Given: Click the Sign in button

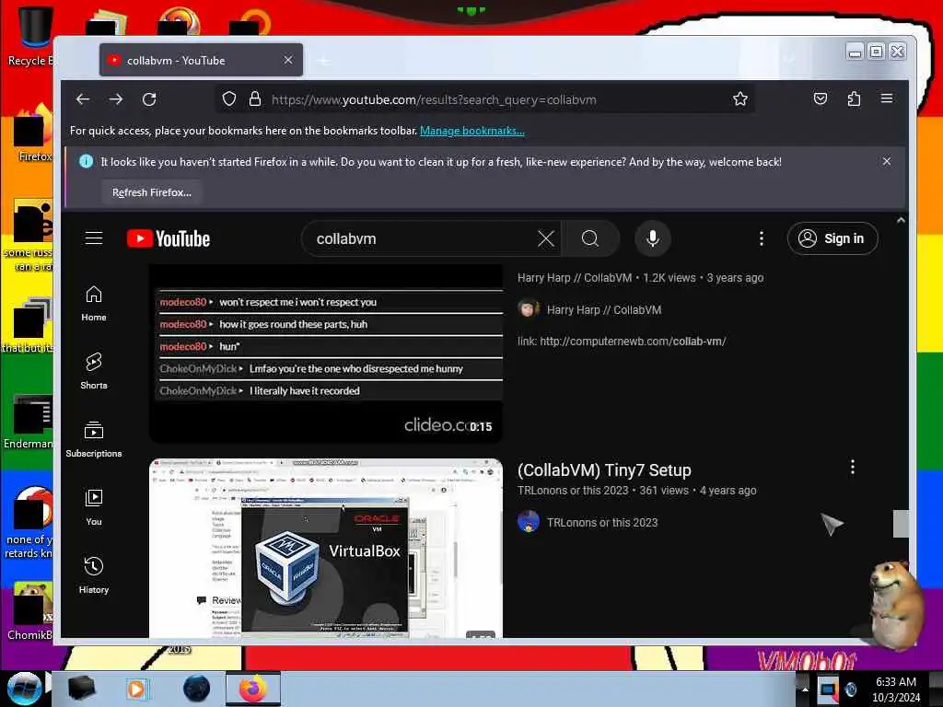Looking at the screenshot, I should tap(832, 238).
